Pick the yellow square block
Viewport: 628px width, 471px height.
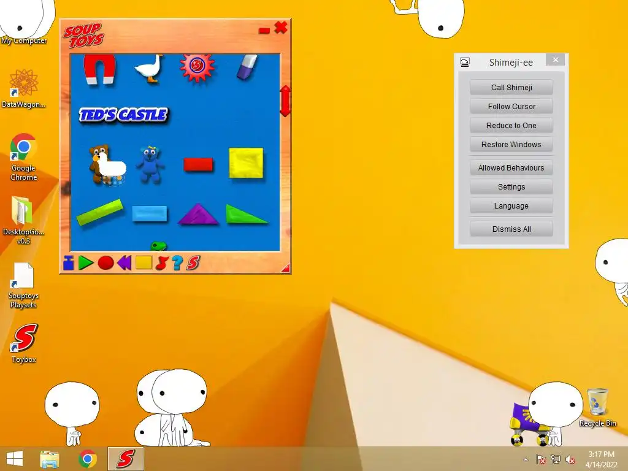[x=246, y=163]
